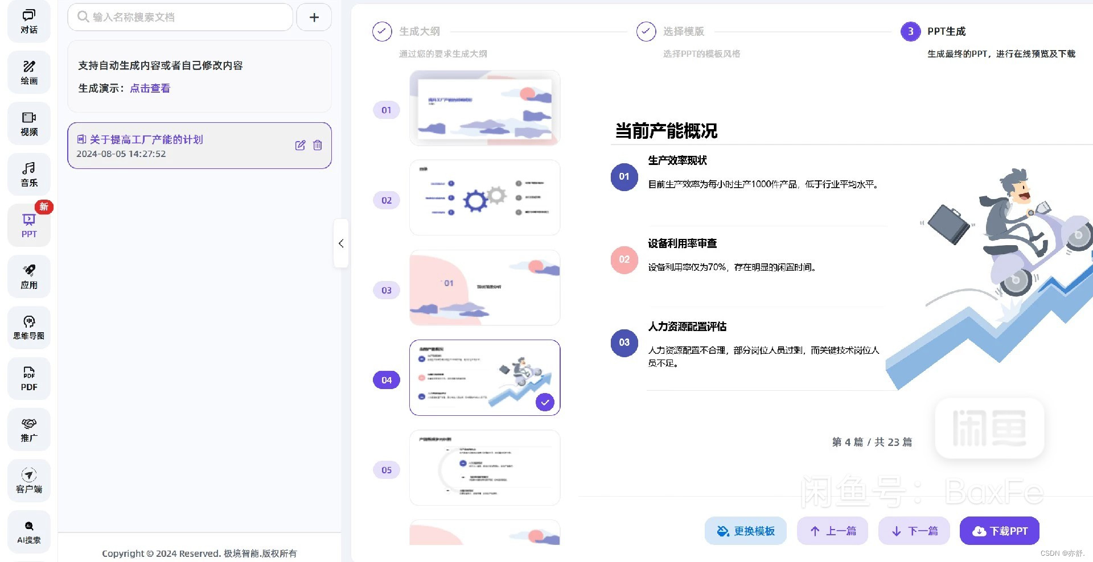Click the 生产效率现状 heading
1093x562 pixels.
[677, 160]
